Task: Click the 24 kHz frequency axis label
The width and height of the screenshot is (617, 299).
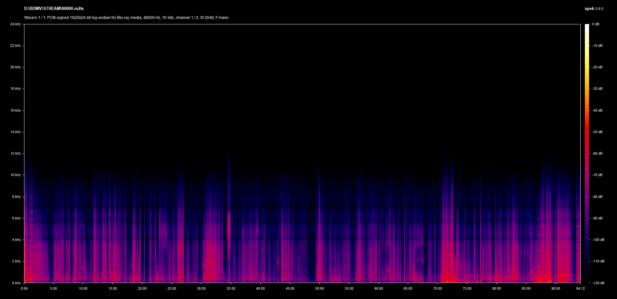Action: [x=15, y=24]
